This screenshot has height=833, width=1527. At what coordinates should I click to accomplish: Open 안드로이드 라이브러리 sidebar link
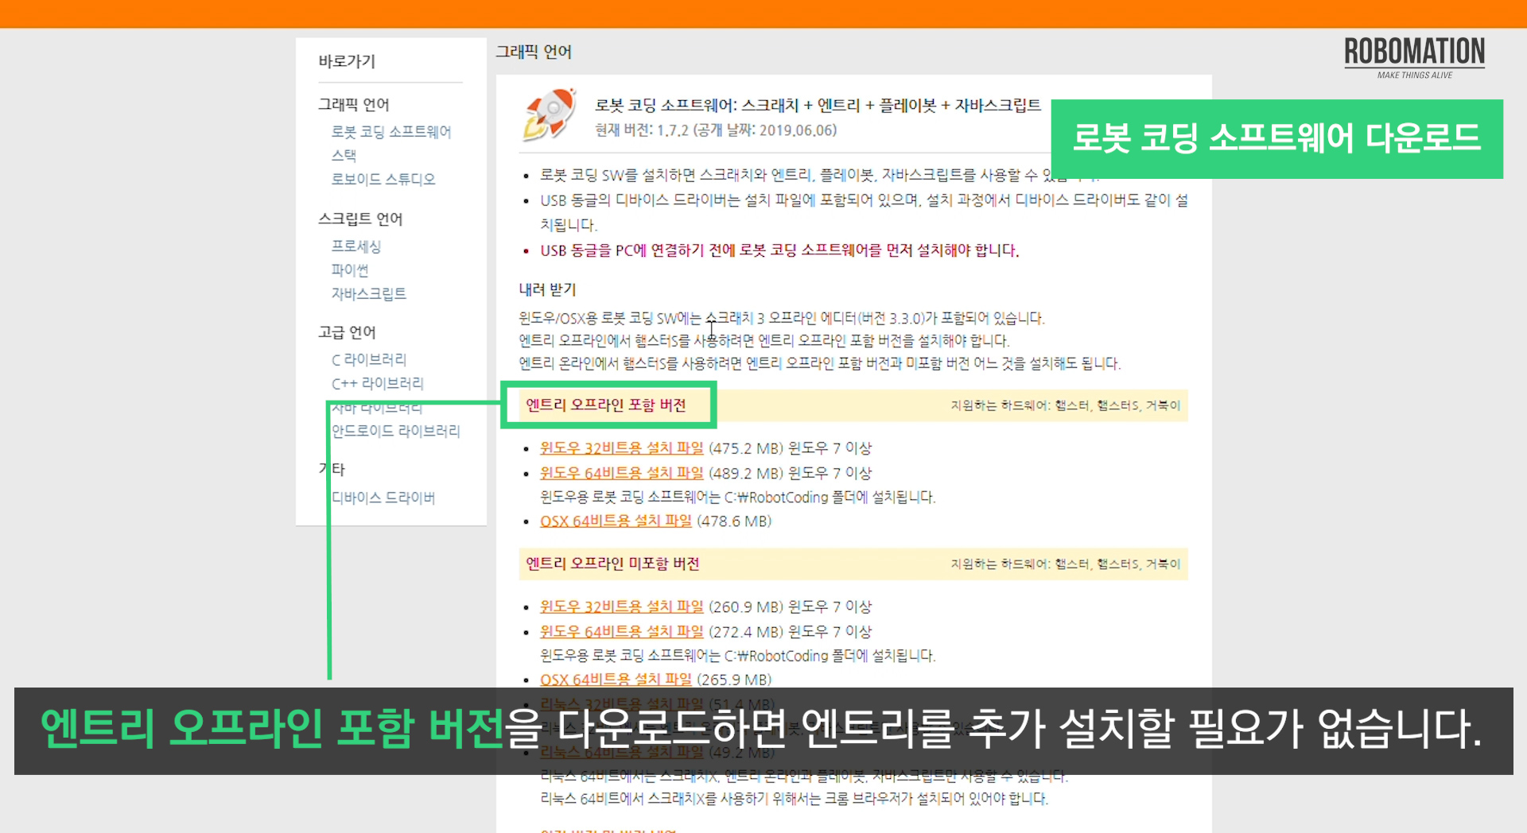click(x=396, y=431)
